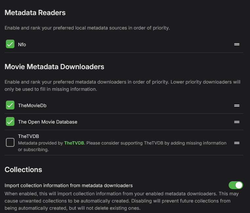Click the collection import warning description
The image size is (250, 213).
click(x=121, y=201)
